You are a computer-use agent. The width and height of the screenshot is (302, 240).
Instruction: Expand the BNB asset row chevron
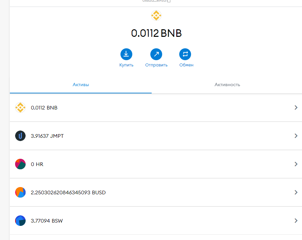[296, 108]
